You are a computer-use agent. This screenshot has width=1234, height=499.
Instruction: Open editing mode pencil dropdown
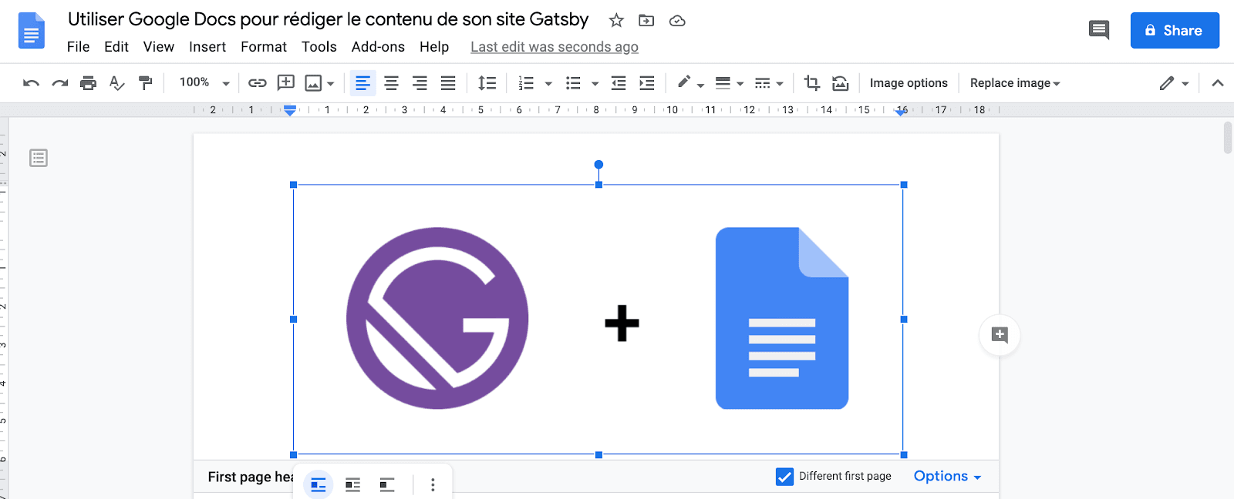coord(1174,83)
